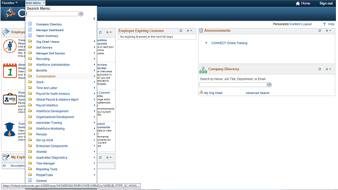The width and height of the screenshot is (338, 190).
Task: Click the Search Menu go arrow icon
Action: tap(81, 14)
